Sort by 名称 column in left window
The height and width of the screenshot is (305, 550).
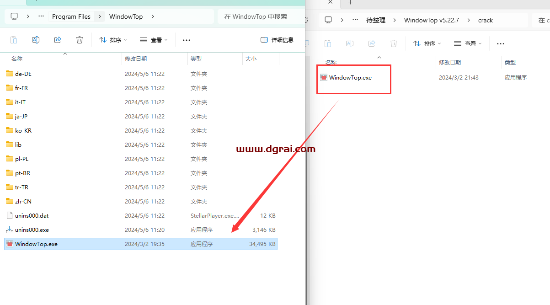17,59
